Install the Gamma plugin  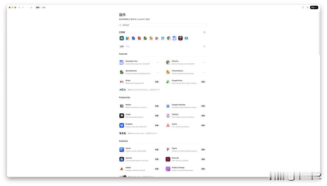[157, 159]
